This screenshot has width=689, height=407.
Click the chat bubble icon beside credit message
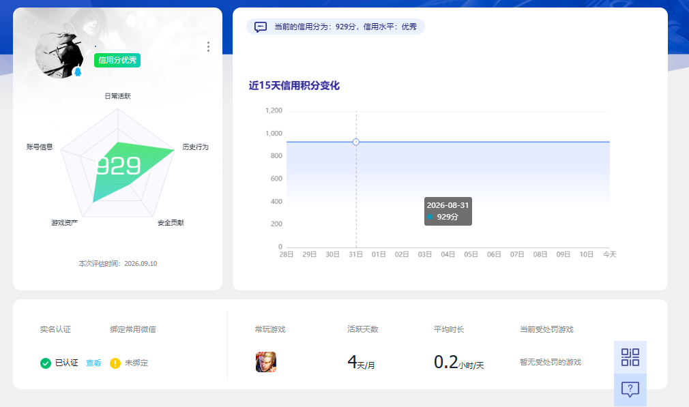pyautogui.click(x=261, y=27)
